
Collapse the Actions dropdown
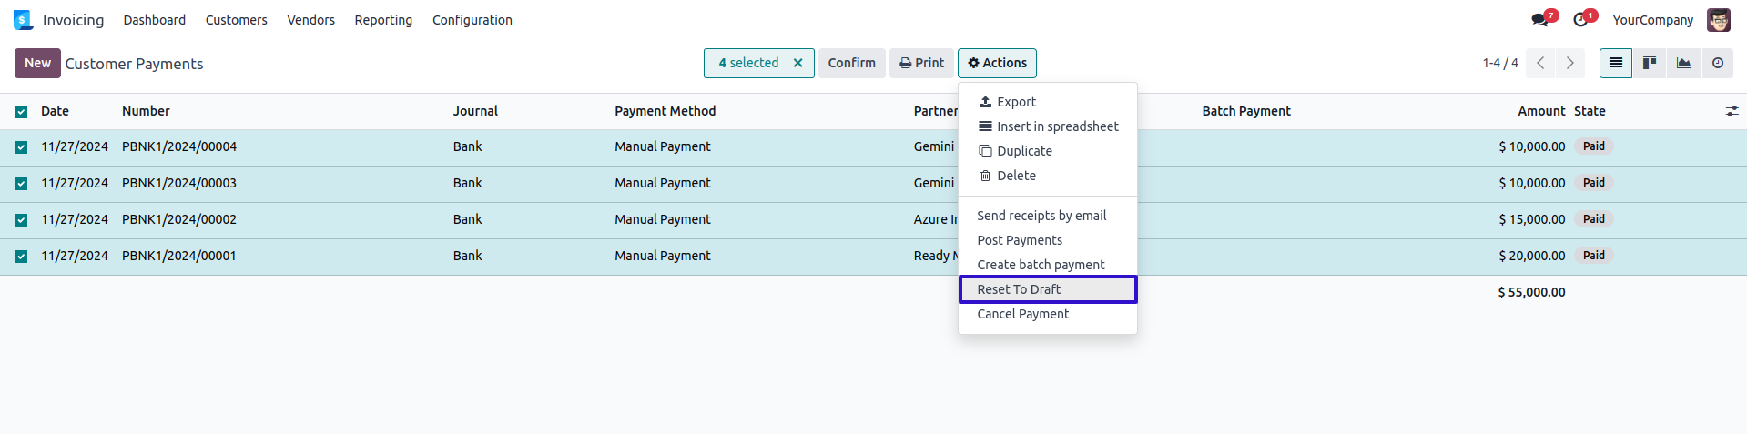997,63
